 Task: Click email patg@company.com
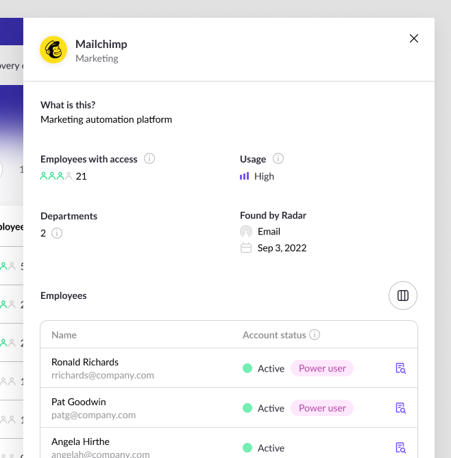93,415
